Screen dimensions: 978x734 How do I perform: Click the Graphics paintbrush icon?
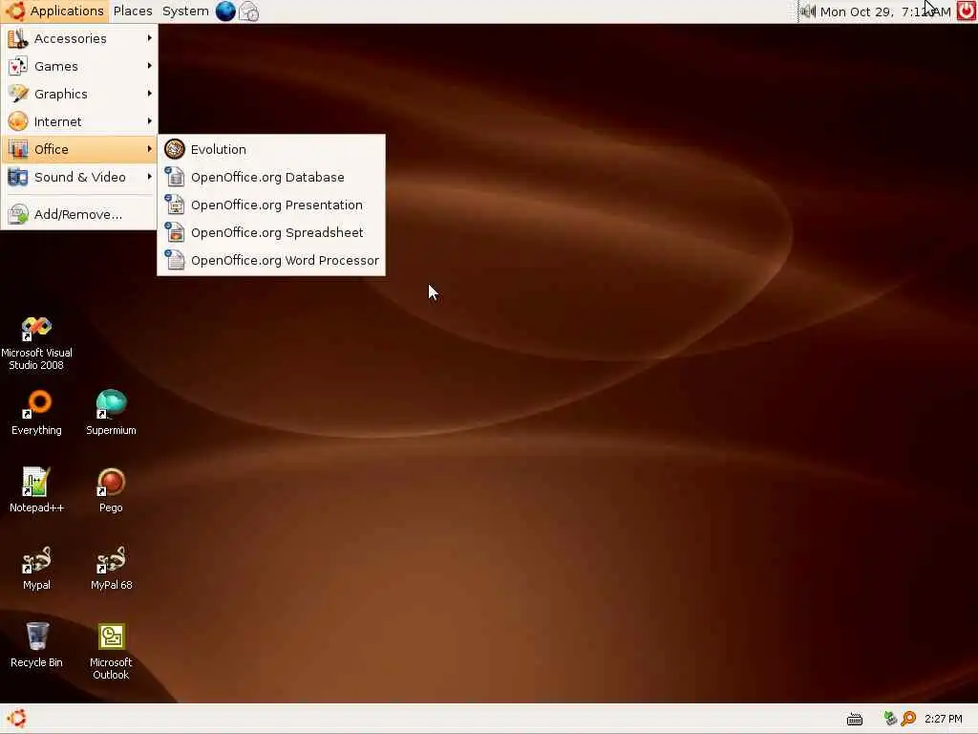tap(17, 94)
